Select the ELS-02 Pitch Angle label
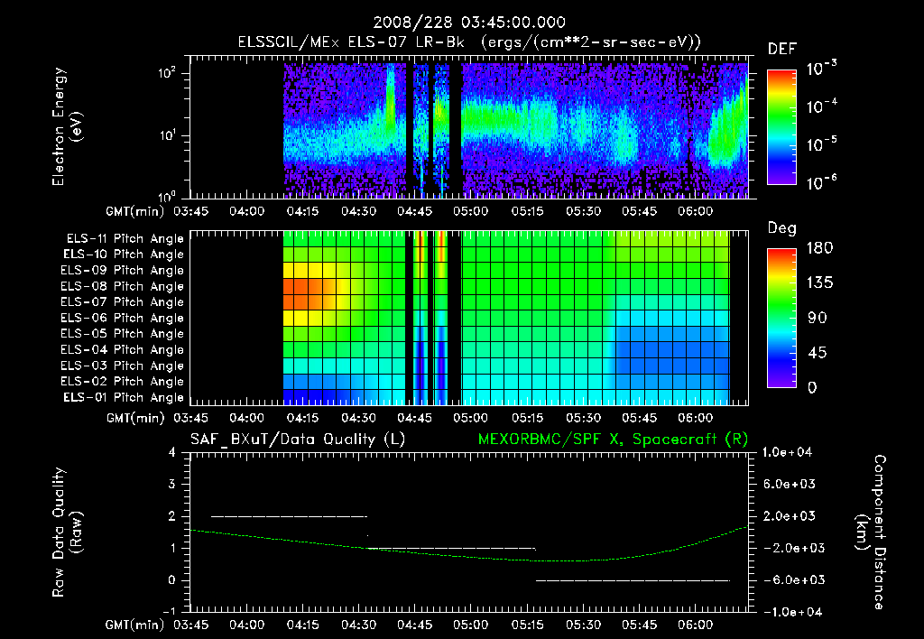Viewport: 924px width, 639px height. pyautogui.click(x=123, y=382)
